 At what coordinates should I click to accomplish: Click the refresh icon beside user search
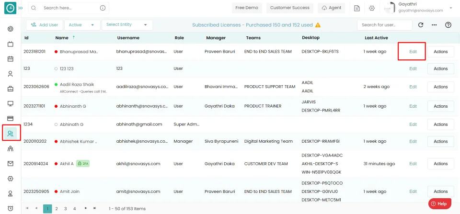coord(421,25)
